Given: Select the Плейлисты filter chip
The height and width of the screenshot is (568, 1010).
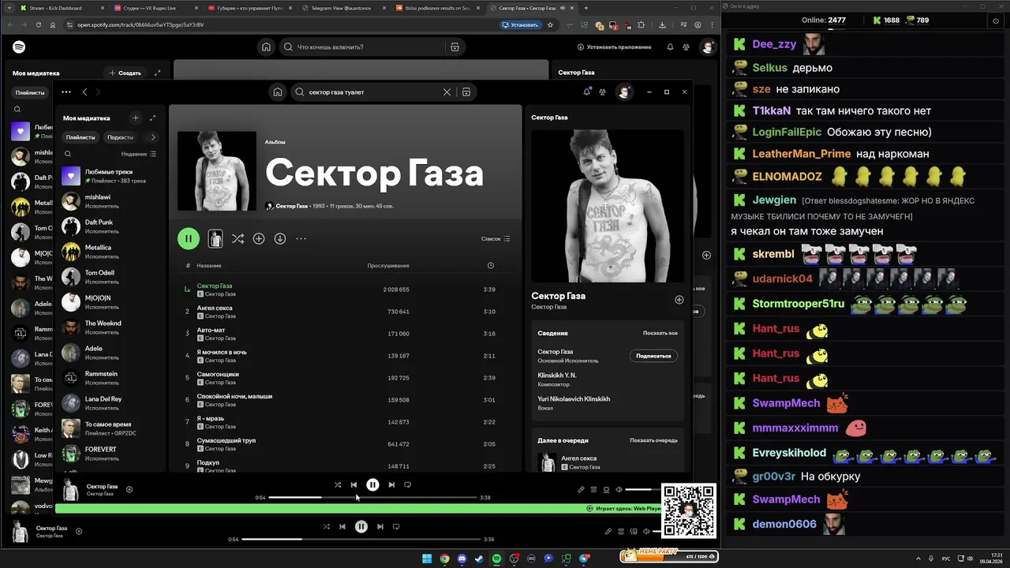Looking at the screenshot, I should tap(80, 137).
